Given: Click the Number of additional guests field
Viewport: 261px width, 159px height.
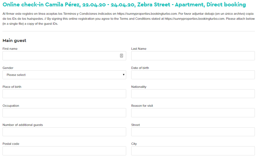Looking at the screenshot, I should (x=64, y=132).
